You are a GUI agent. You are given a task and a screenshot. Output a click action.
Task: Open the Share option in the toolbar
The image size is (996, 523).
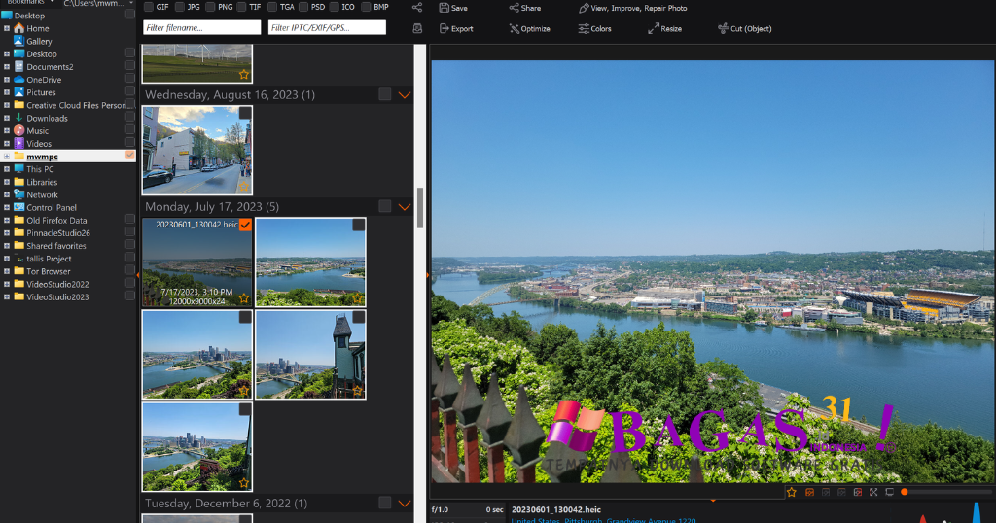pos(524,8)
